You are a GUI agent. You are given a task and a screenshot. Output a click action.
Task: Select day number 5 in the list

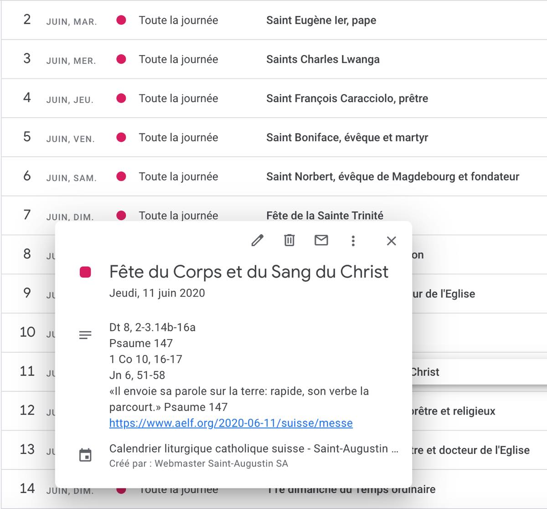(27, 137)
